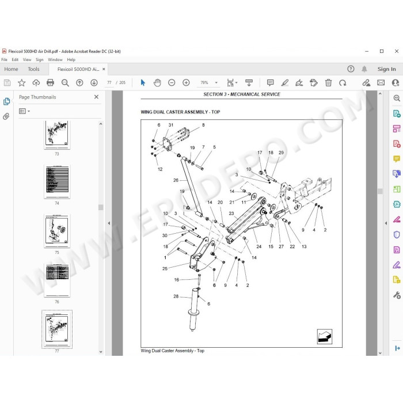The width and height of the screenshot is (403, 403).
Task: Click the upload to cloud icon
Action: 36,83
